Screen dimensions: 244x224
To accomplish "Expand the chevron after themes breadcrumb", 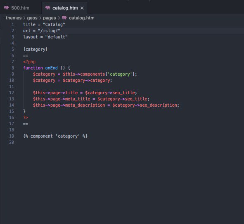I will (x=24, y=18).
